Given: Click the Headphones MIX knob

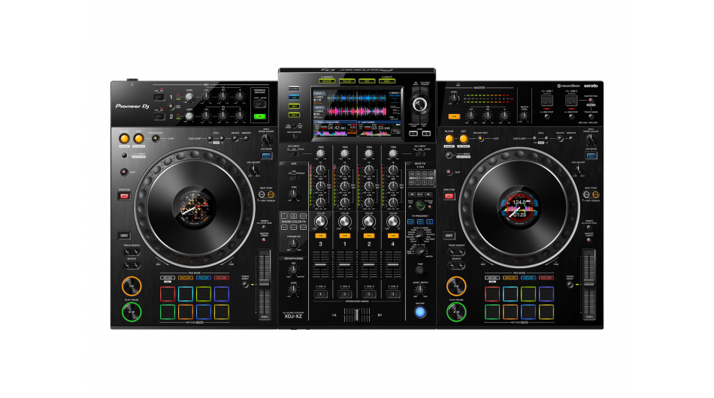Looking at the screenshot, I should tap(294, 270).
